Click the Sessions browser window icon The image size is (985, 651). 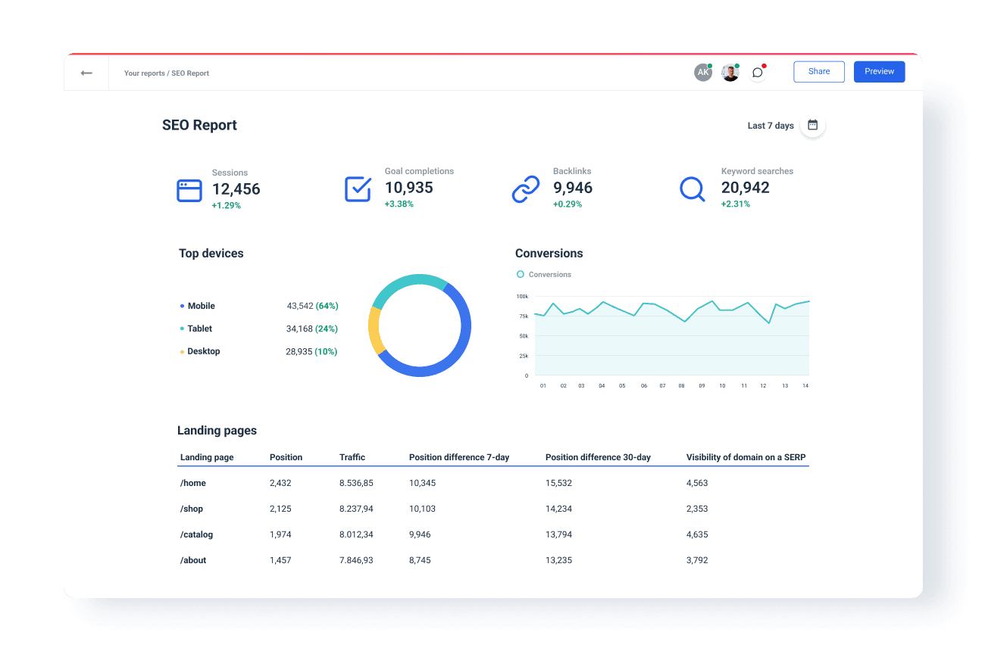coord(189,190)
